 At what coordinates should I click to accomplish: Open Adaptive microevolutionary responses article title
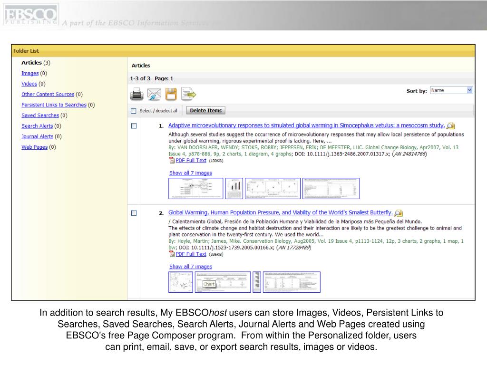pyautogui.click(x=307, y=125)
